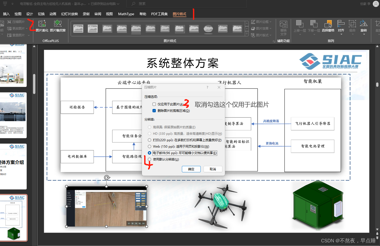This screenshot has height=246, width=380.
Task: Open the MathType ribbon tab
Action: (x=126, y=14)
